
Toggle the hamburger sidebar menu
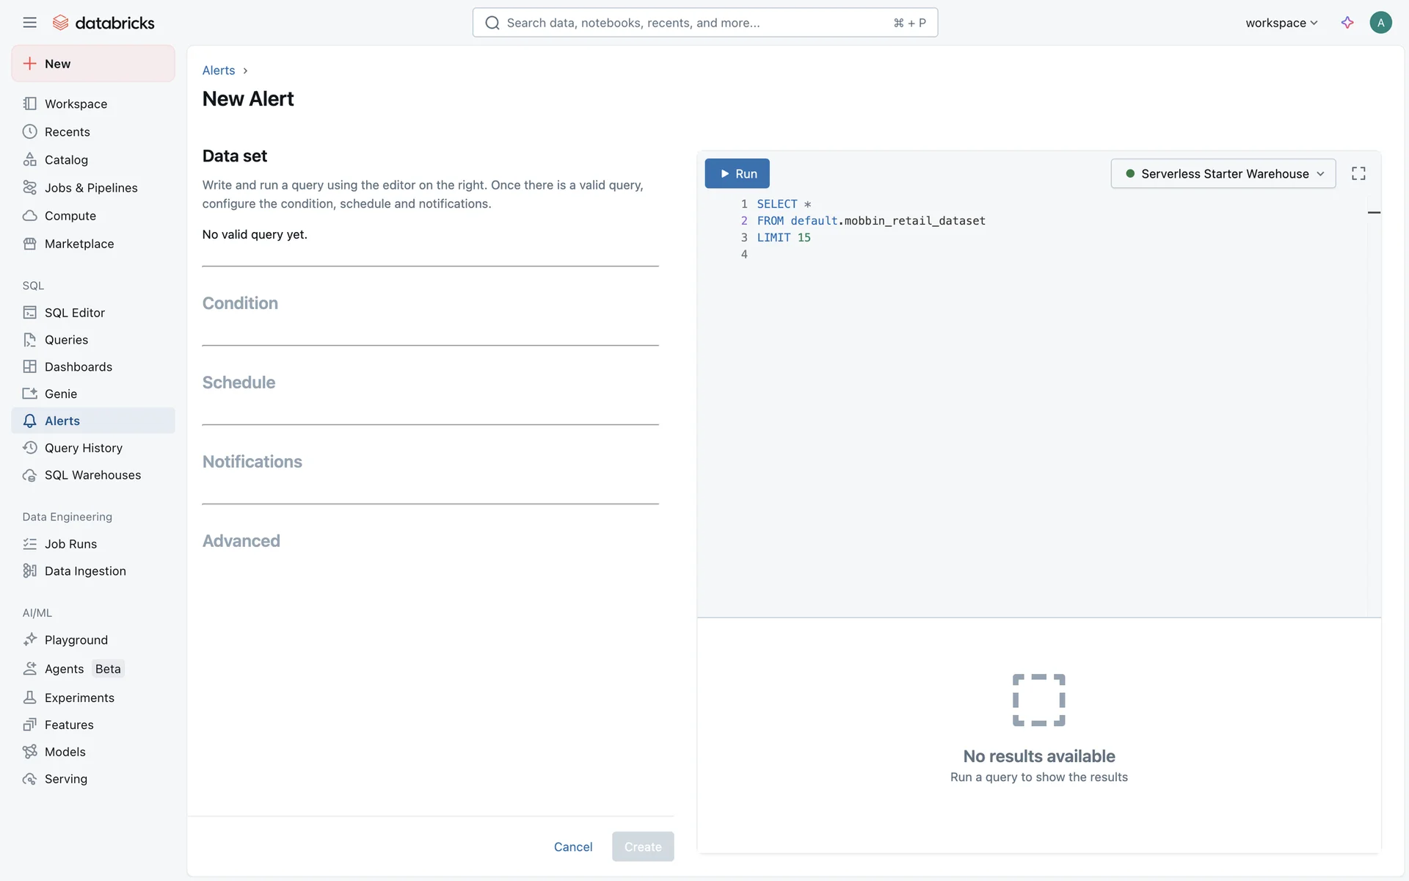point(29,23)
